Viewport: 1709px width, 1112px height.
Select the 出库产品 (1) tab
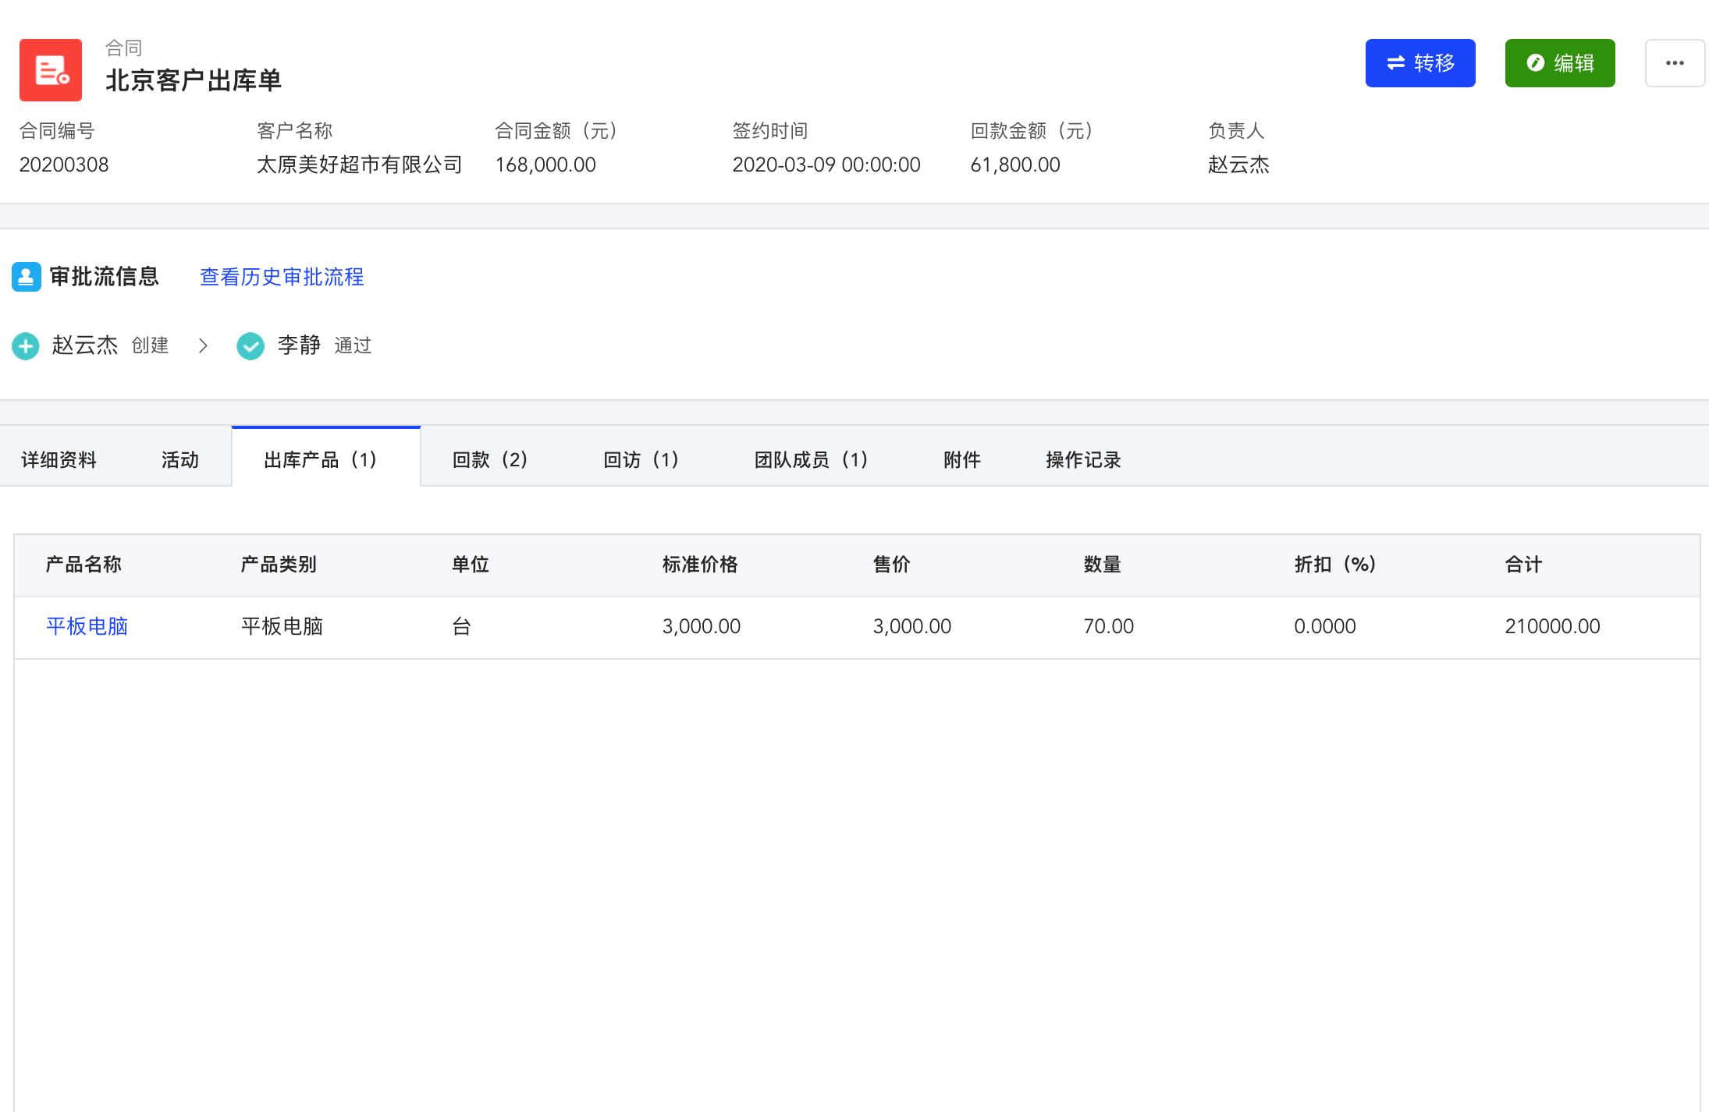coord(322,460)
